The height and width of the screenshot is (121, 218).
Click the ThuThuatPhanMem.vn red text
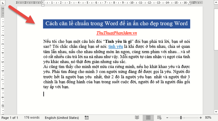pos(117,33)
